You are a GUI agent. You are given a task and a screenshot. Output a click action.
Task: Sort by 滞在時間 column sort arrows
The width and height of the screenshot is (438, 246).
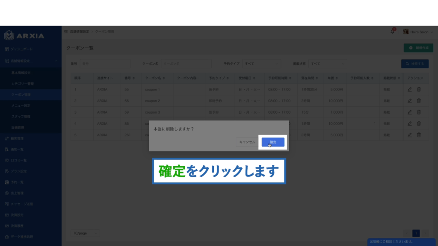pos(317,78)
